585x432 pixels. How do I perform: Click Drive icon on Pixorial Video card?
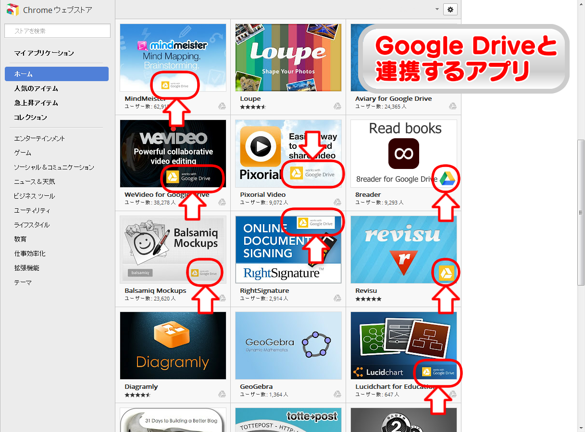pyautogui.click(x=337, y=202)
